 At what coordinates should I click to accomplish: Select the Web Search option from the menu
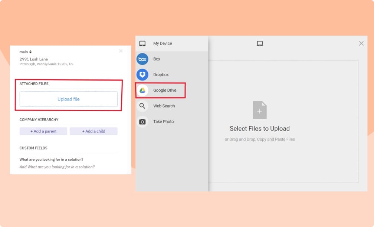164,106
